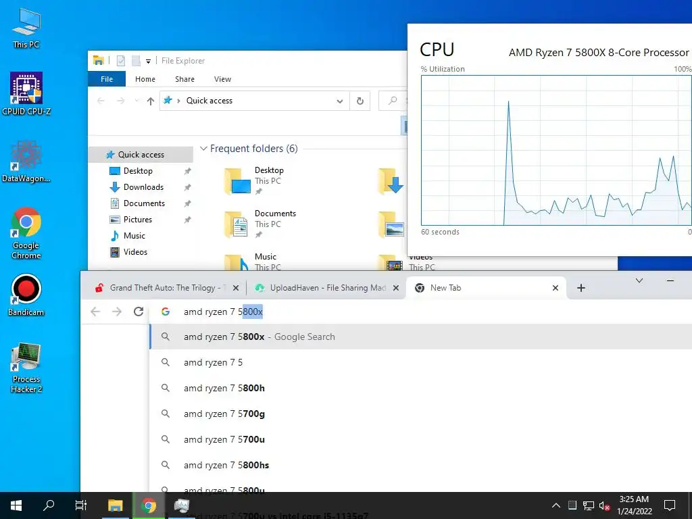Click Chrome forward arrow
This screenshot has height=519, width=692.
pos(116,312)
